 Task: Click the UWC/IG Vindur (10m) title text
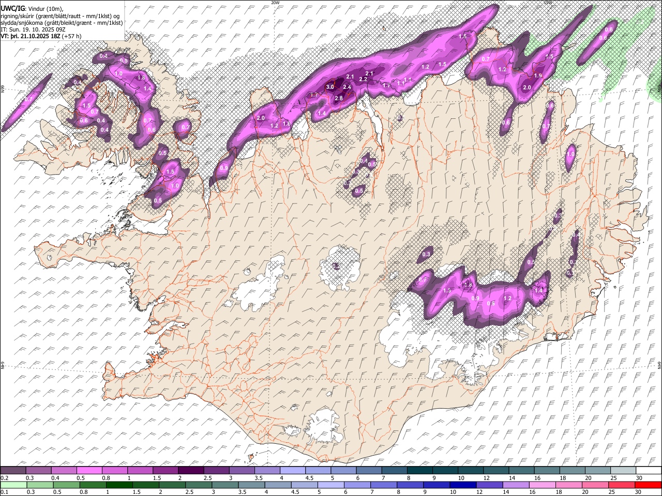pos(32,9)
